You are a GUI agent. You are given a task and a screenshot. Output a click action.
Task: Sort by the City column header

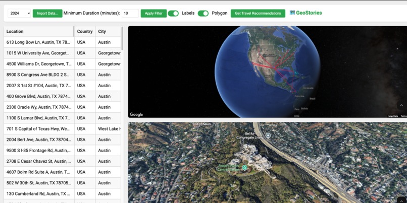coord(108,31)
